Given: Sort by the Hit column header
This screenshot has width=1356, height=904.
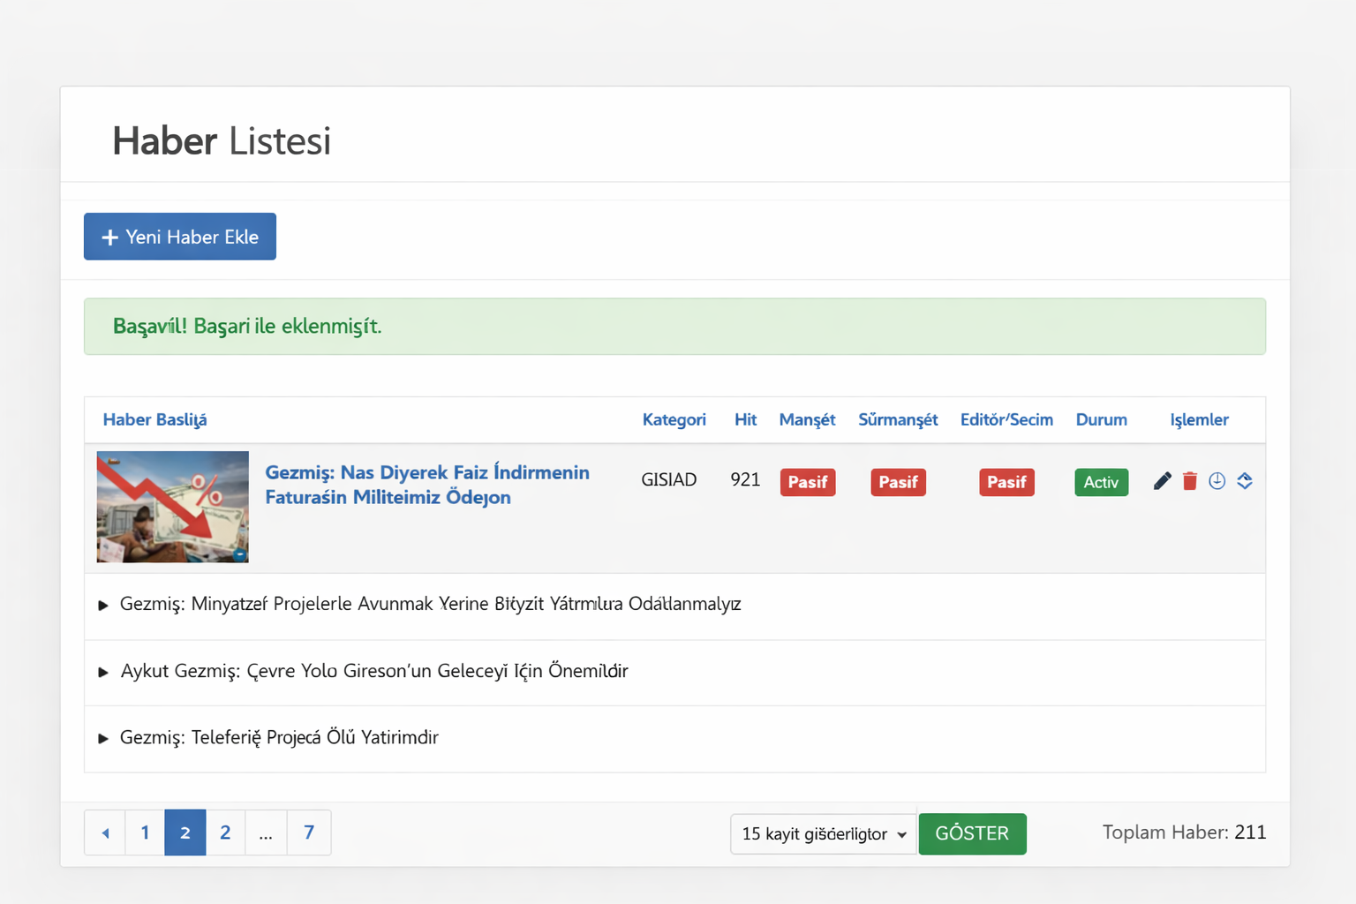Looking at the screenshot, I should 745,419.
